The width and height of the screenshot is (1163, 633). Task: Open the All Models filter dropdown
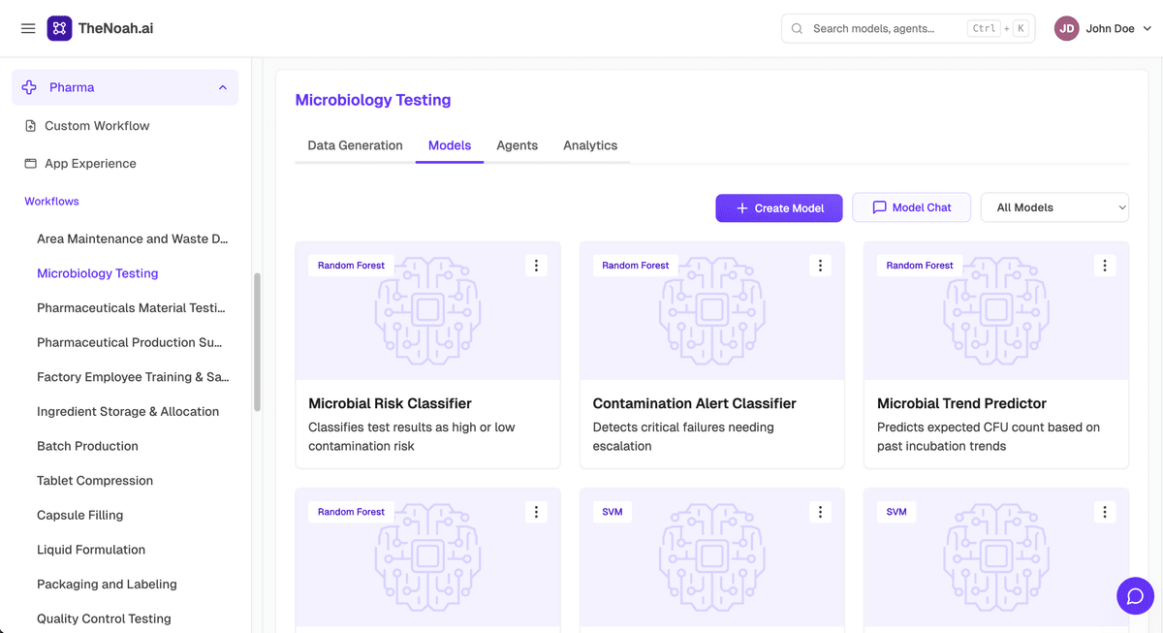pyautogui.click(x=1054, y=207)
